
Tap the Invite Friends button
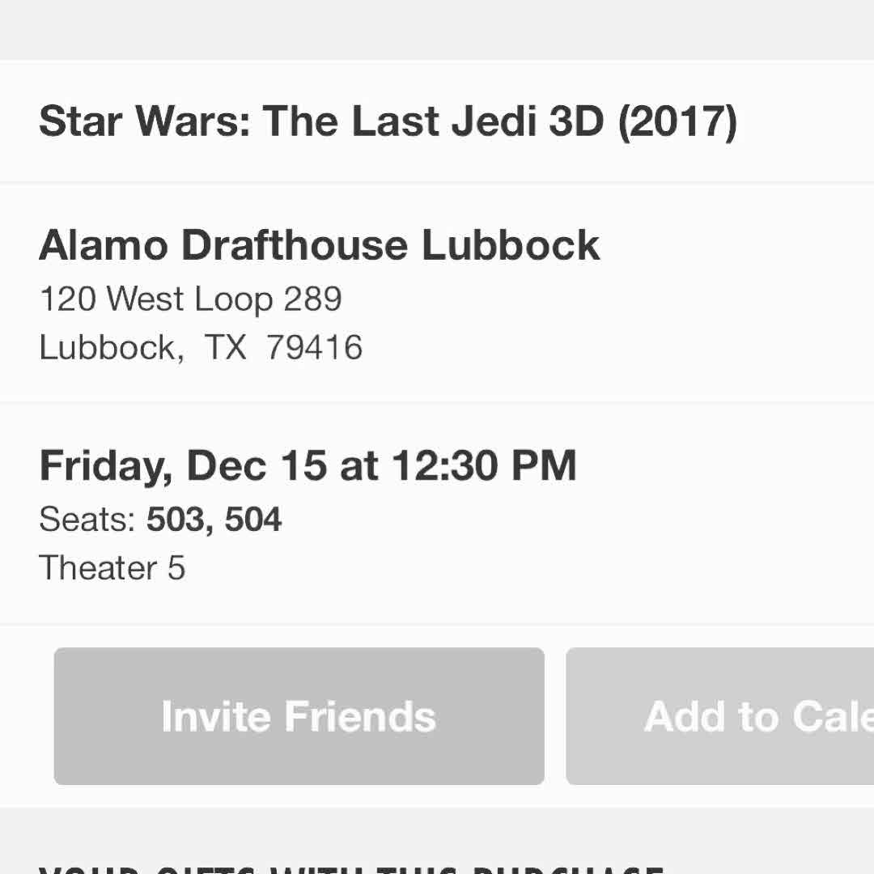coord(299,716)
